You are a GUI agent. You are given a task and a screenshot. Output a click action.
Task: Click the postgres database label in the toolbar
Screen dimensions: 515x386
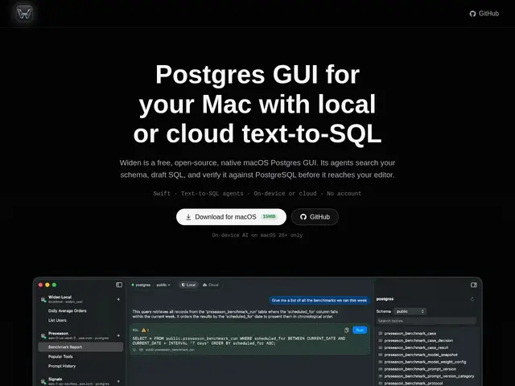tap(143, 285)
